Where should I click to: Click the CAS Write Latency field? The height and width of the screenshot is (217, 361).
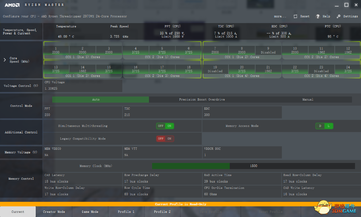[322, 191]
